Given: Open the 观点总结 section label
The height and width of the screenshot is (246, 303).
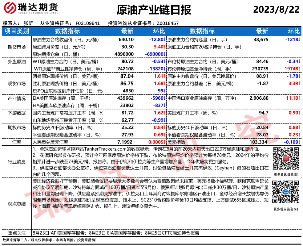Looking at the screenshot, I should point(17,204).
